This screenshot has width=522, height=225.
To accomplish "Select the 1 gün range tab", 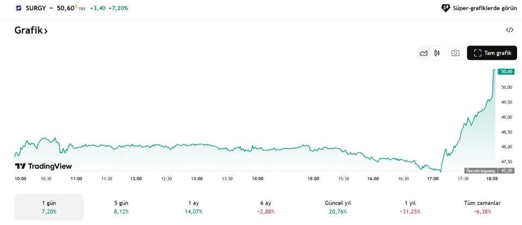I will tap(49, 207).
